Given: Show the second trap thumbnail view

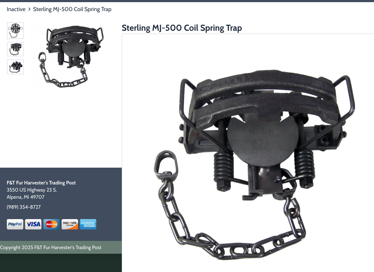Looking at the screenshot, I should click(x=15, y=49).
